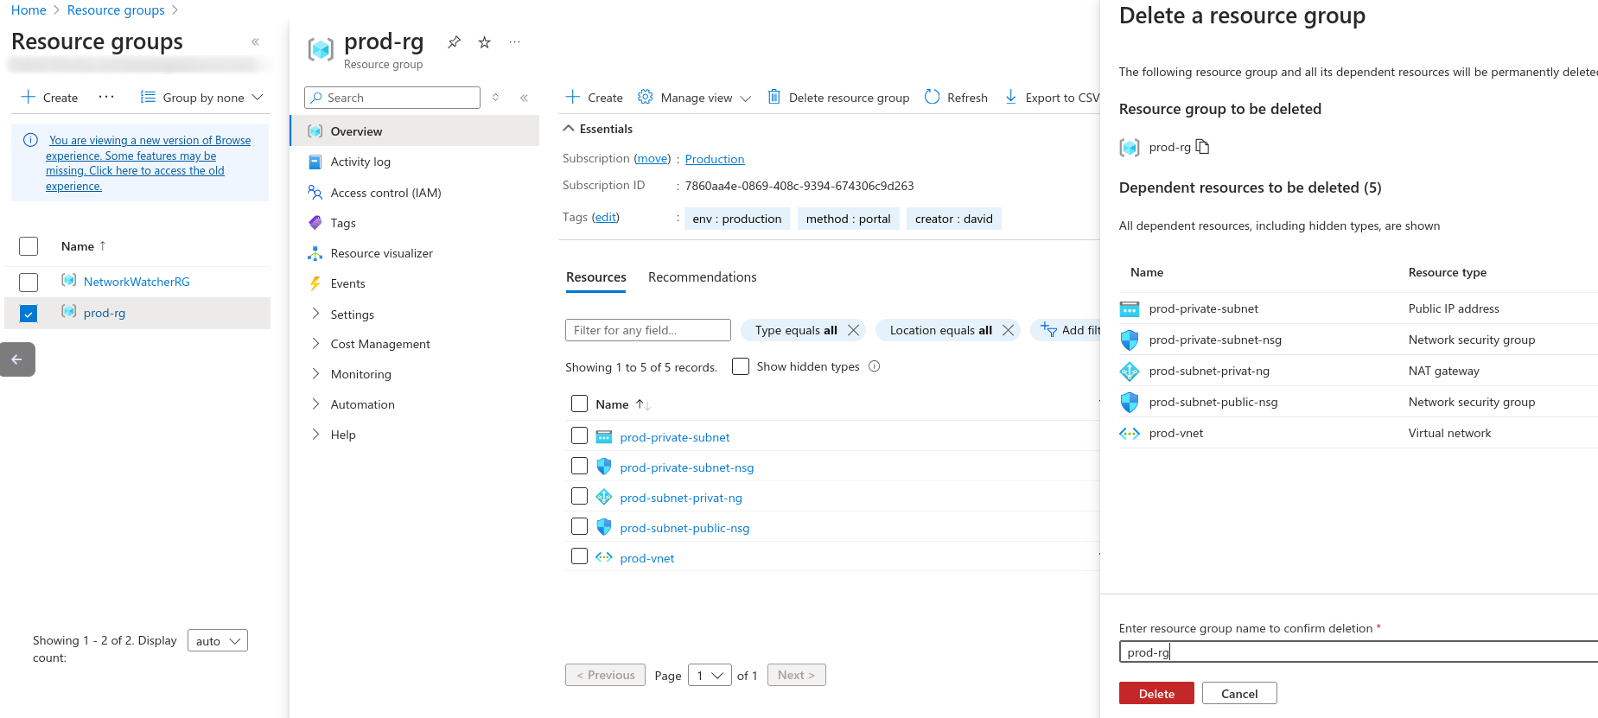This screenshot has width=1598, height=718.
Task: Star prod-rg as a favorite
Action: [x=485, y=41]
